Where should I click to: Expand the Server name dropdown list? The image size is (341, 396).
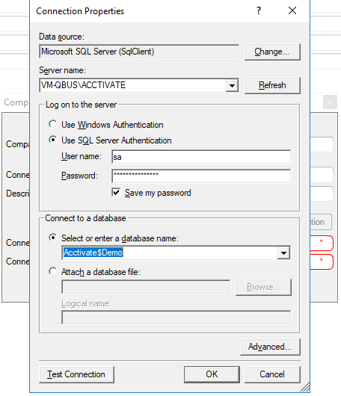[x=232, y=85]
